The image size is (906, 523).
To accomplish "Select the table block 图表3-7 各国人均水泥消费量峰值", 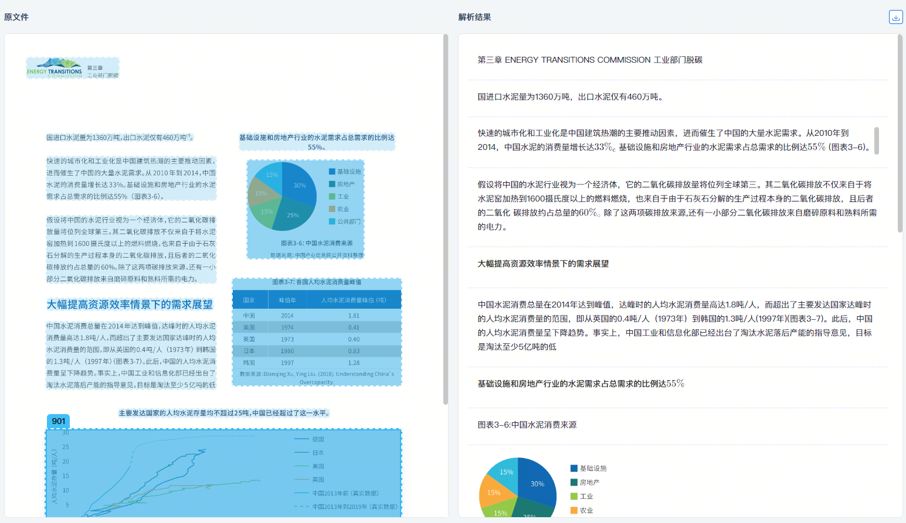I will [317, 331].
